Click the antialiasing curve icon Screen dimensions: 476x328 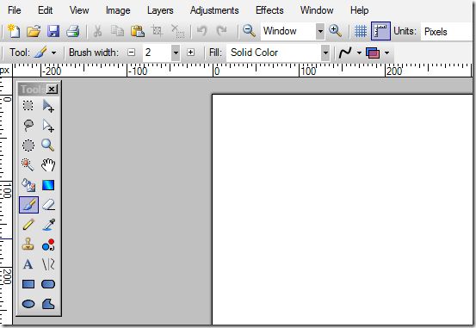coord(345,53)
